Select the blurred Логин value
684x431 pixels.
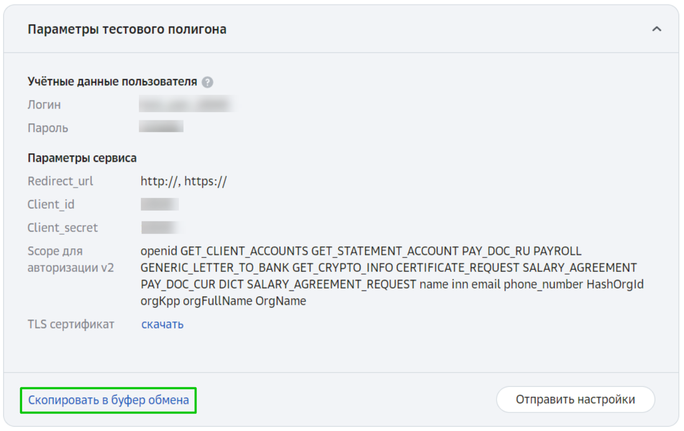(186, 104)
